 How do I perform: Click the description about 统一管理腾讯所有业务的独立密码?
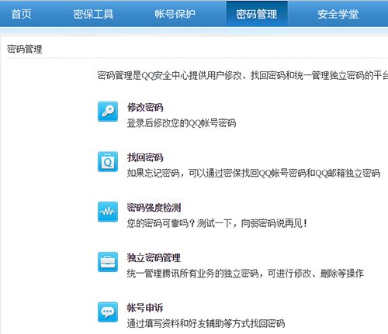point(245,274)
